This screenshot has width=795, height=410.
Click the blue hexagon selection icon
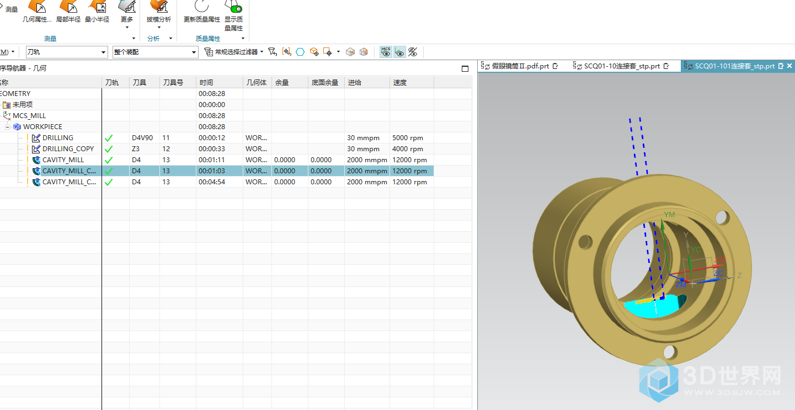[x=300, y=52]
